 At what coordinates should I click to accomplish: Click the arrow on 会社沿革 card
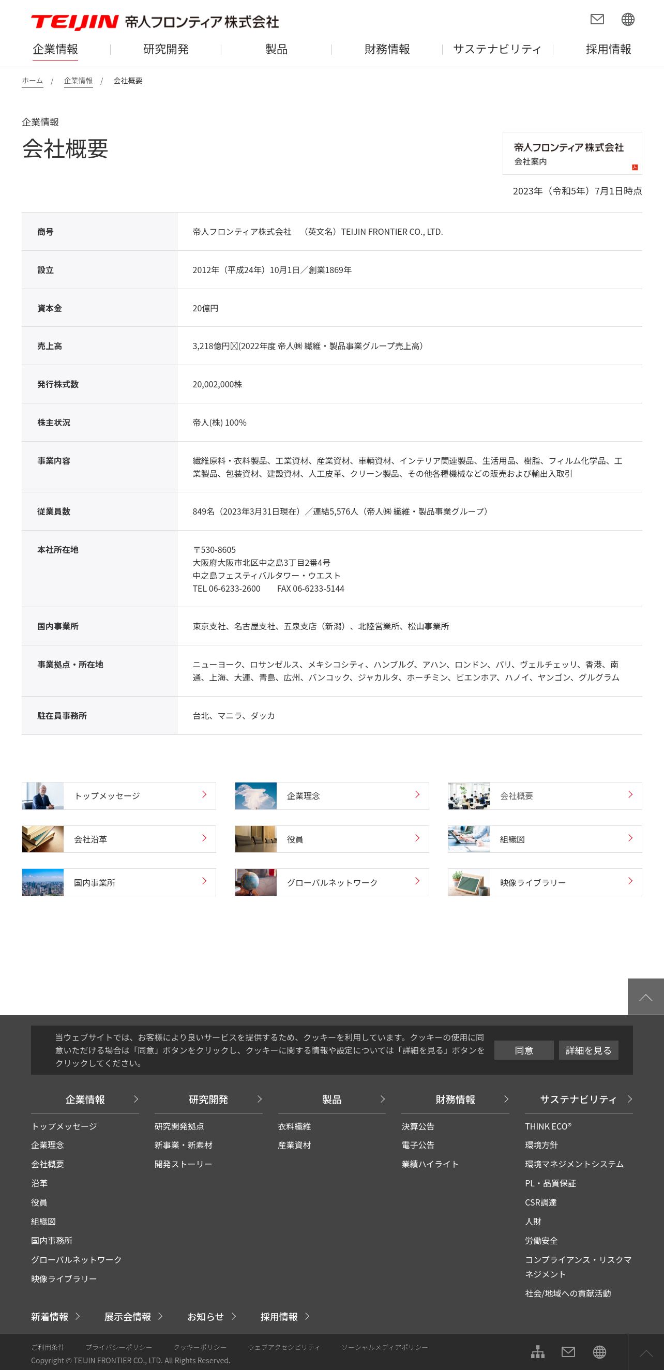(204, 838)
